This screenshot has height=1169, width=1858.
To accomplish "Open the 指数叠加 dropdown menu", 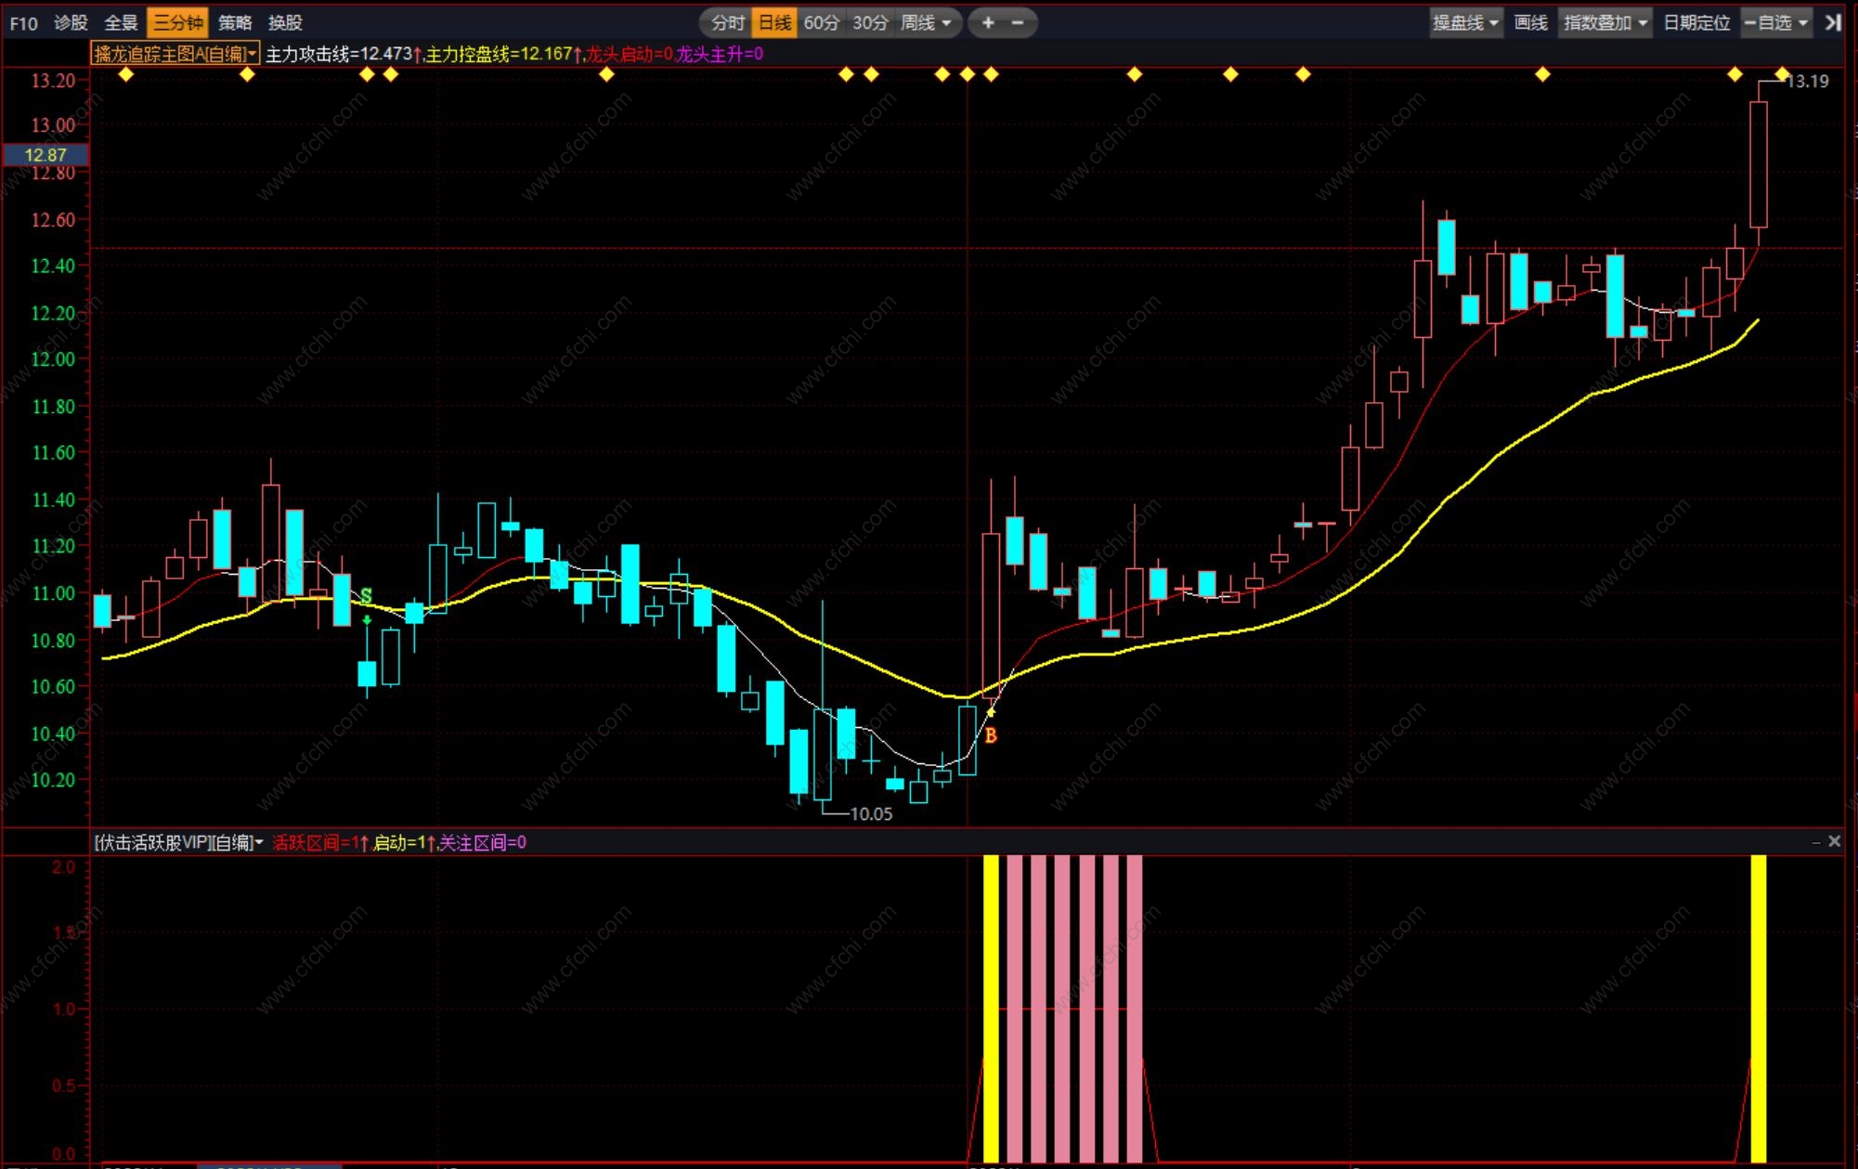I will point(1605,23).
